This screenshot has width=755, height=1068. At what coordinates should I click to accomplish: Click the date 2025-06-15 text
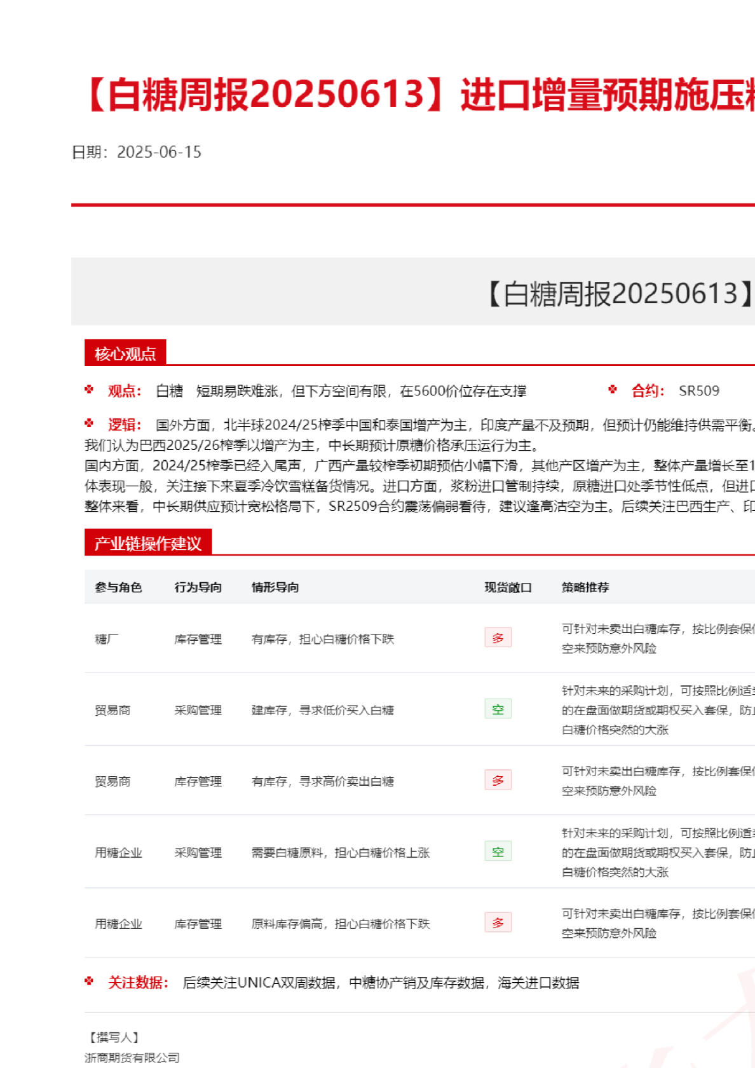[x=159, y=152]
